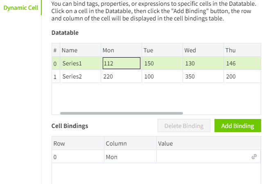Select the Series2 Wed cell 350
The image size is (264, 184).
tap(203, 76)
